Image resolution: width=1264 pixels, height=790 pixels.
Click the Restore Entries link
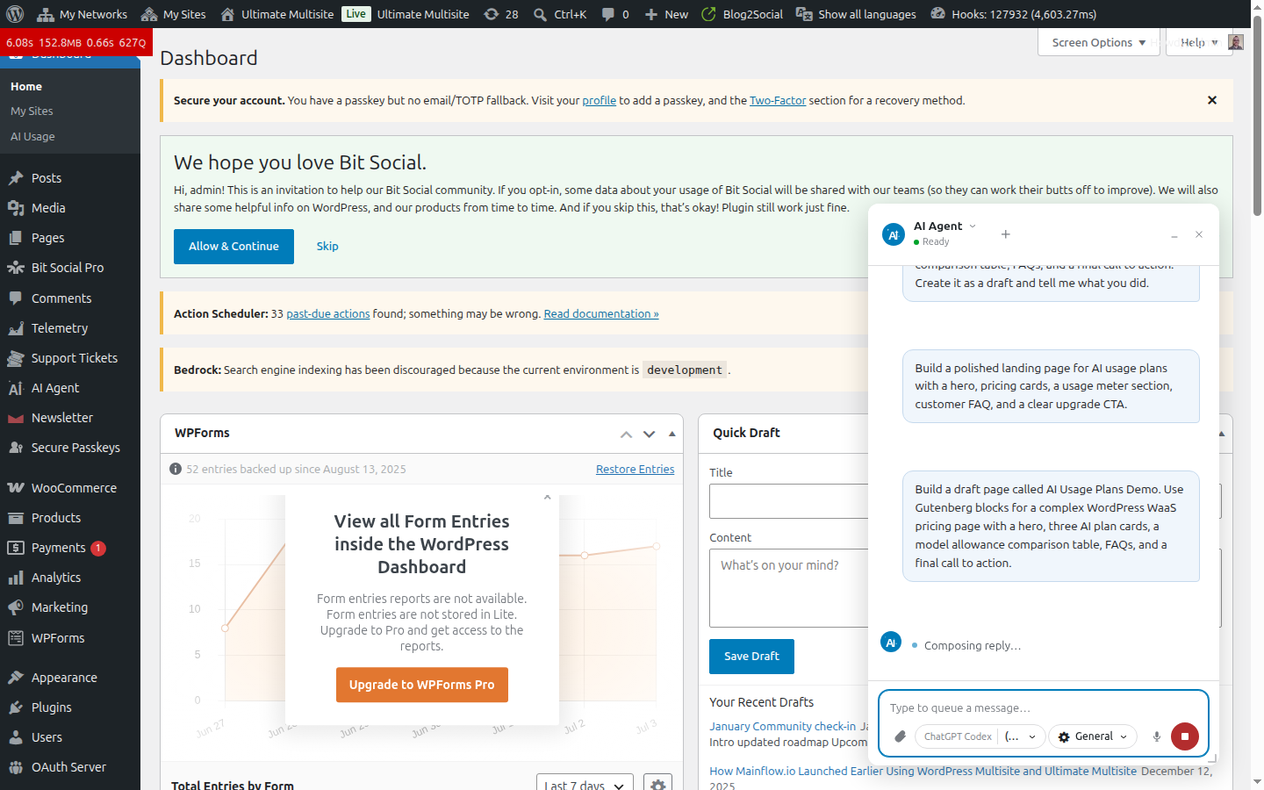[x=636, y=470]
